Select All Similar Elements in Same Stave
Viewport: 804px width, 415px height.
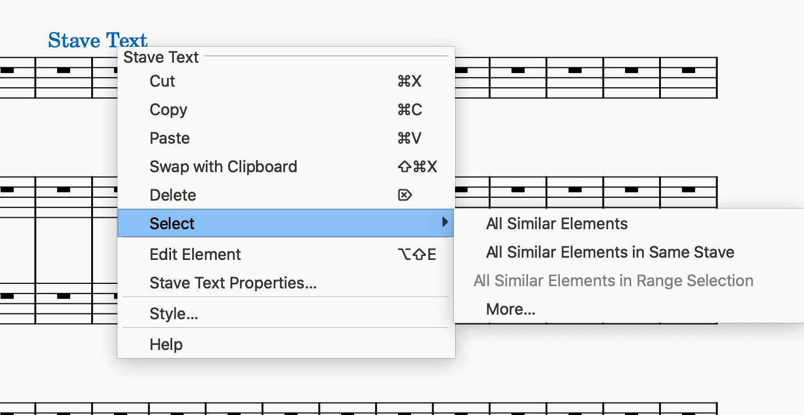pos(610,252)
